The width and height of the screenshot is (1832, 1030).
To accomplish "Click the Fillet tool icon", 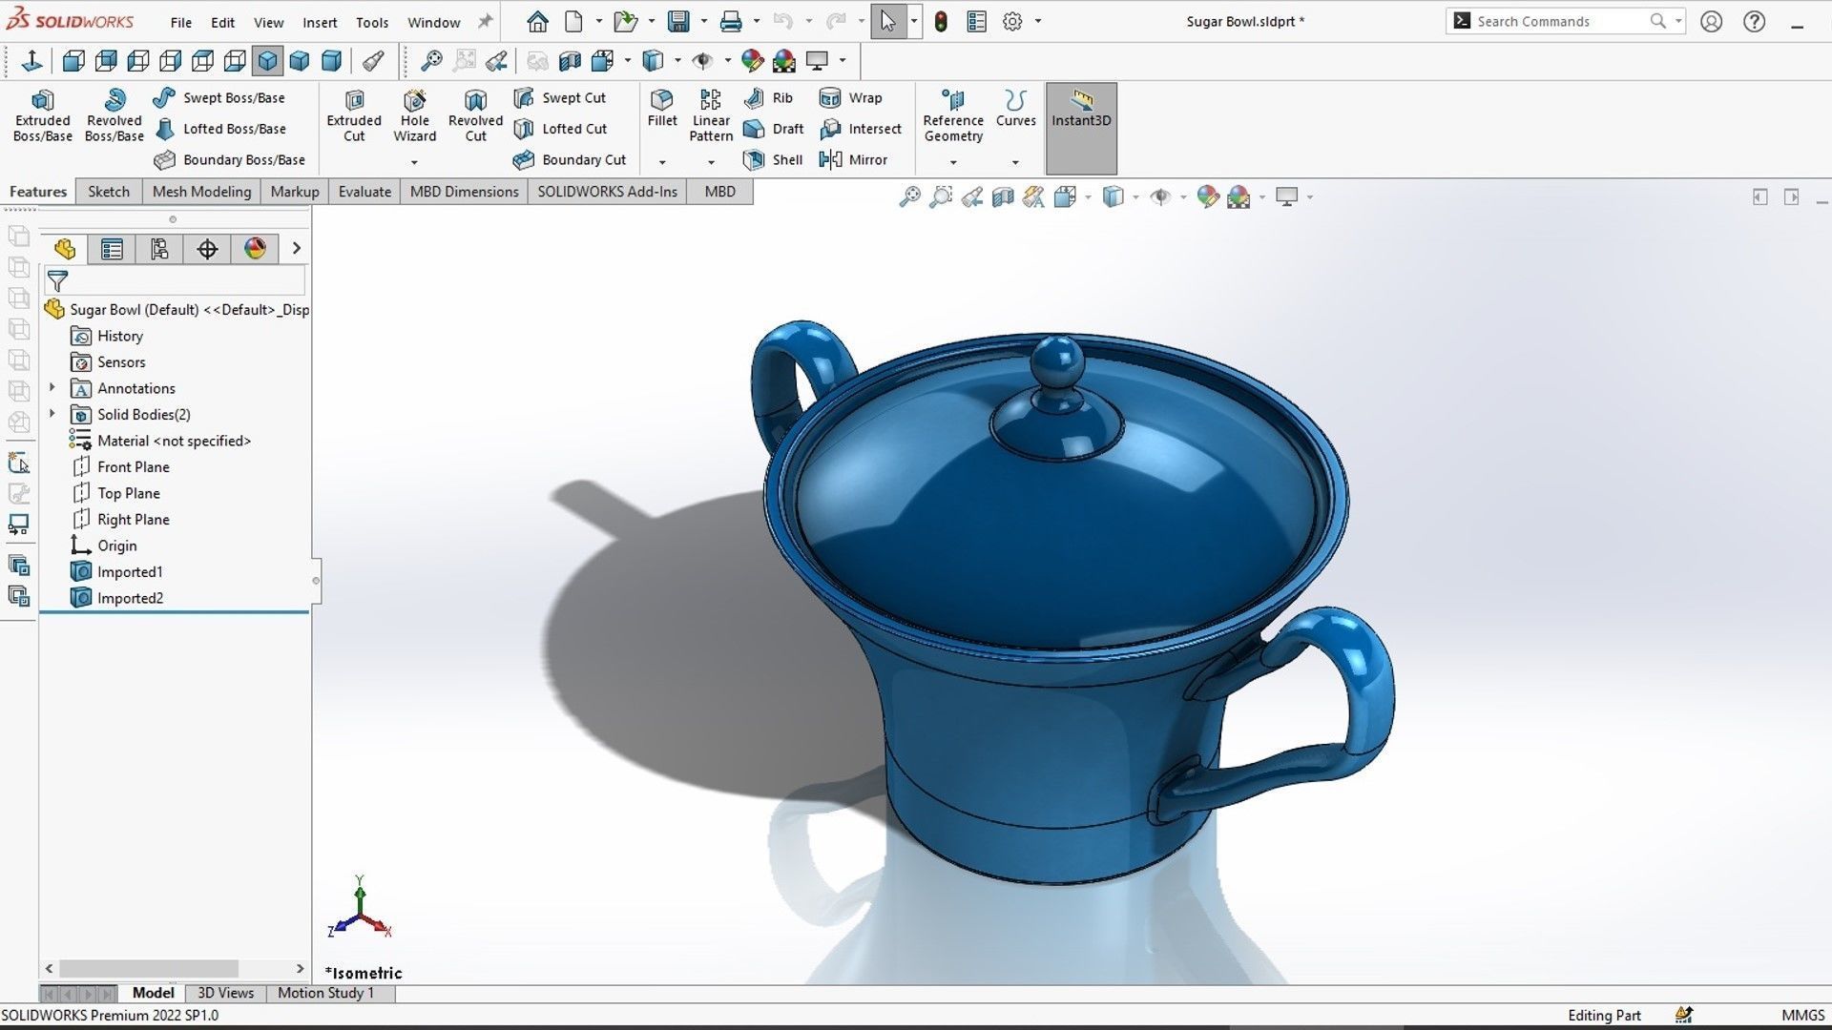I will coord(661,99).
